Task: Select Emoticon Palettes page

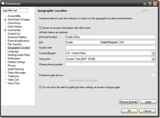Action: tap(17, 37)
